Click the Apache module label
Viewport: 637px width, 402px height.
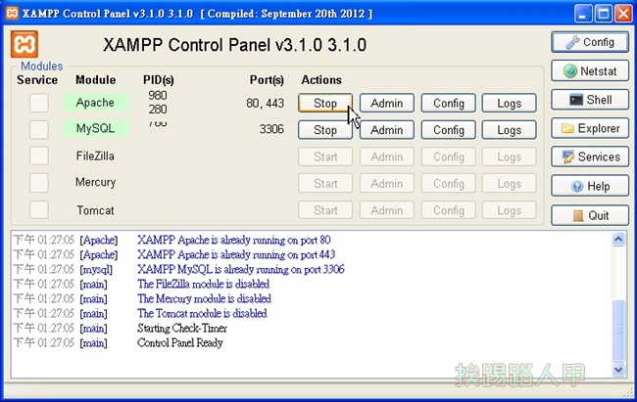pyautogui.click(x=95, y=103)
